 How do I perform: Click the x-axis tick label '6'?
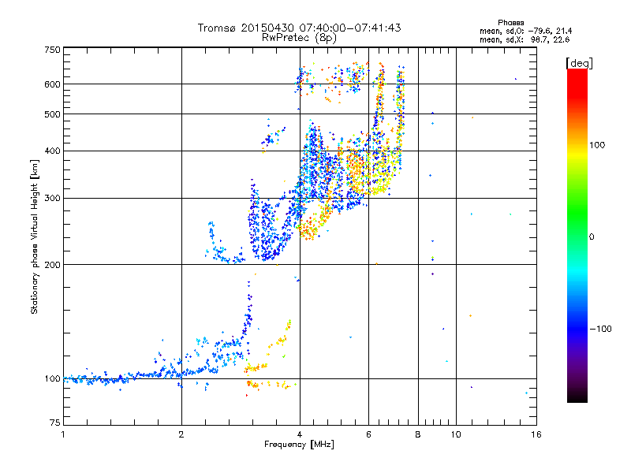tap(368, 434)
